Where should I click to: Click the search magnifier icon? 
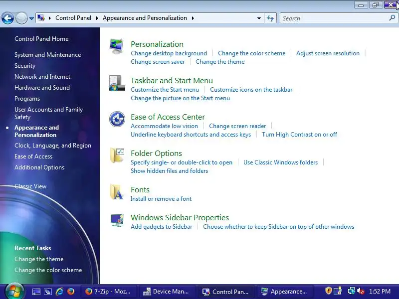coord(392,18)
